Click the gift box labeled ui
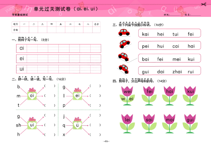The width and height of the screenshot is (211, 148). tap(32, 123)
